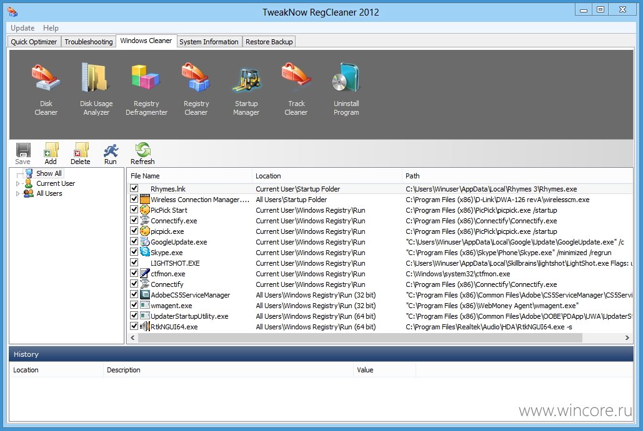Click the picpick.exe row icon

pos(145,231)
